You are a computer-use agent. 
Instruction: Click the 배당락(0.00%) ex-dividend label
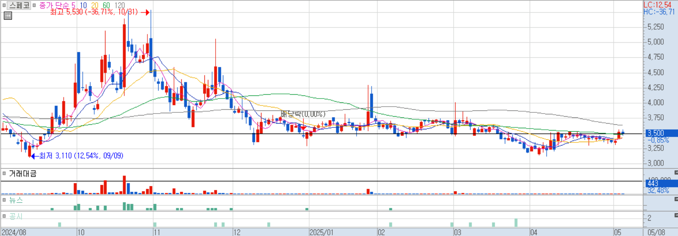click(303, 114)
